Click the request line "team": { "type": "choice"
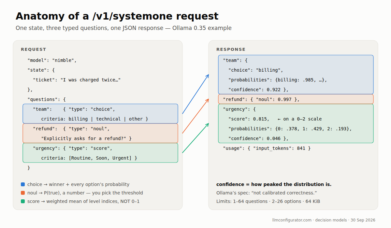This screenshot has width=391, height=228. point(74,109)
